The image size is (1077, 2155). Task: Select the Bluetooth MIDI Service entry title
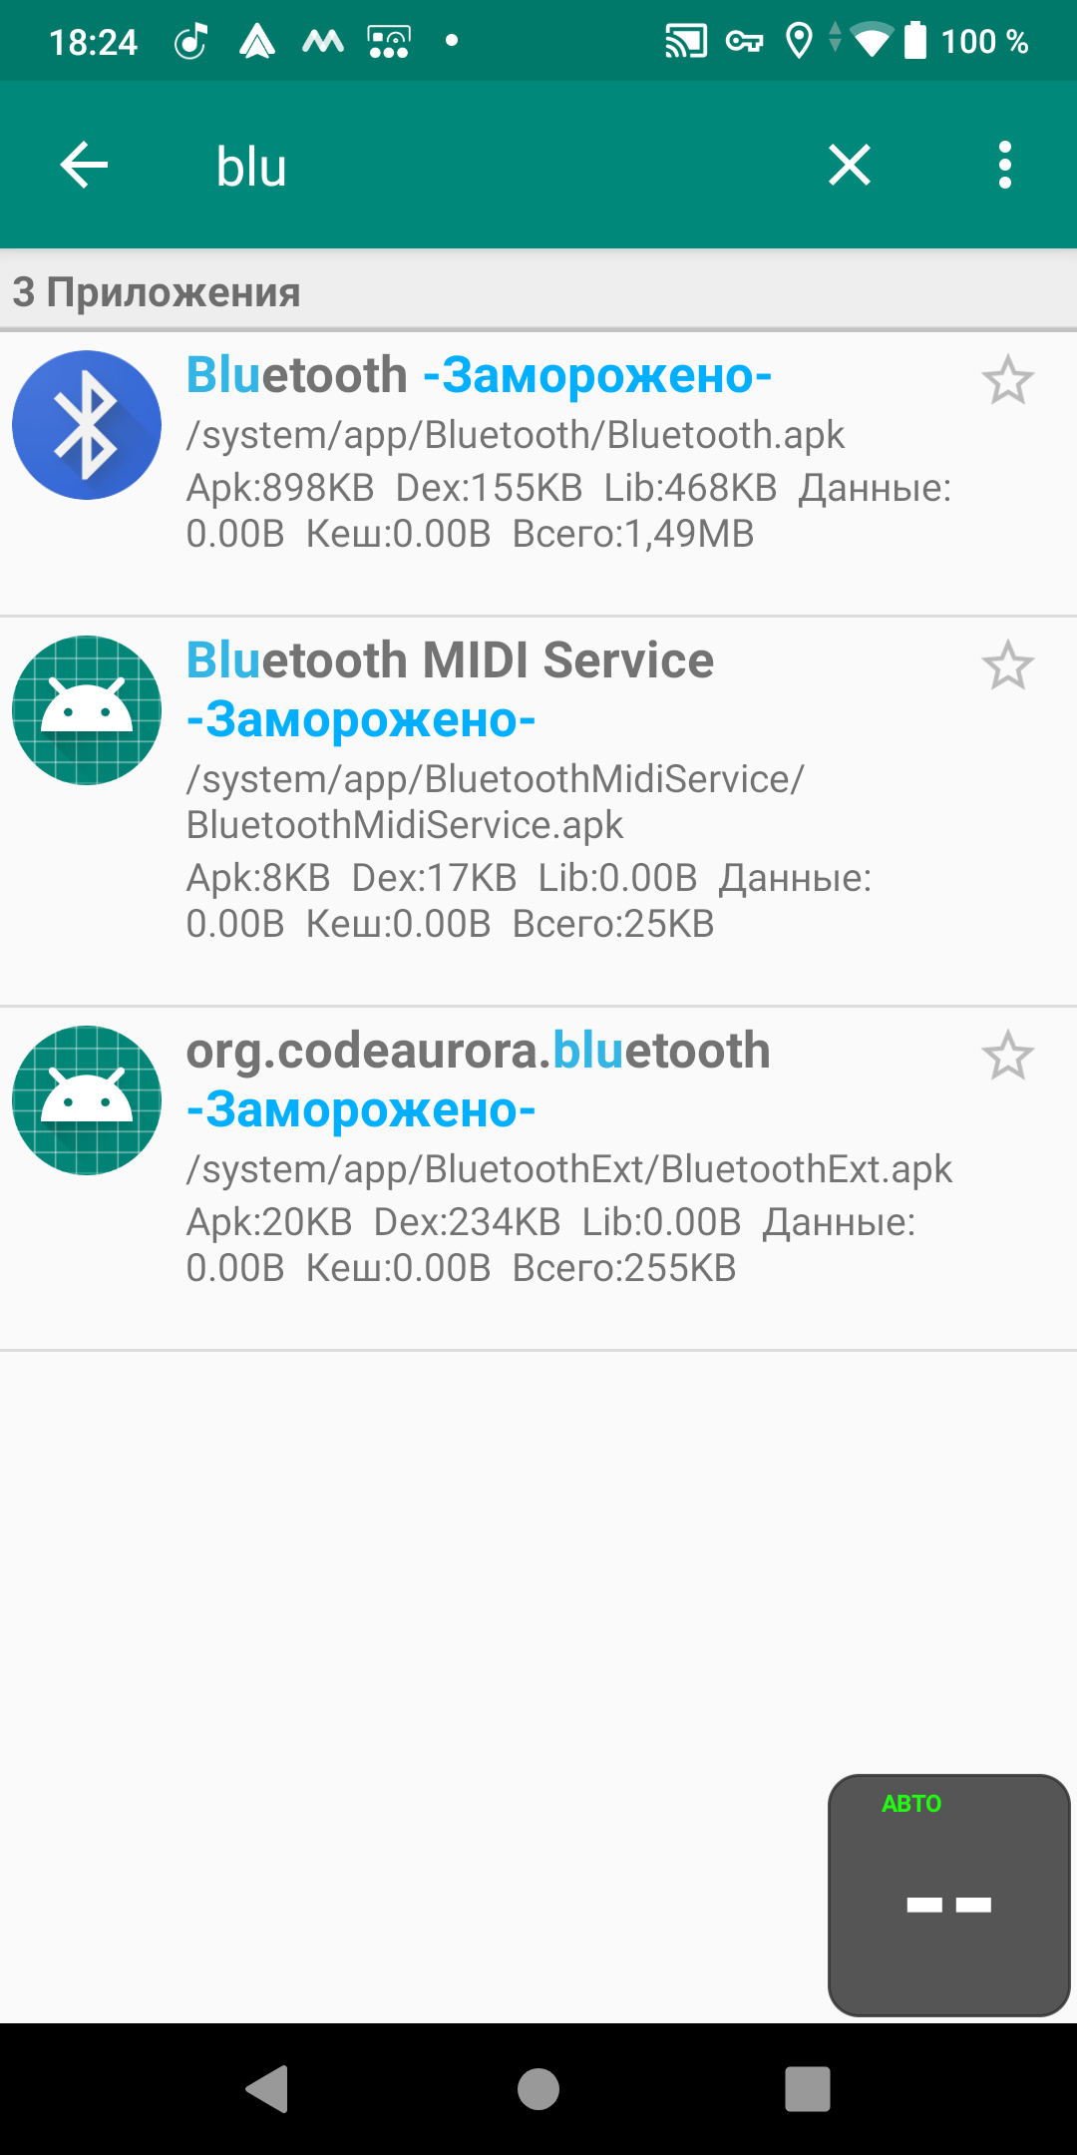(x=450, y=661)
